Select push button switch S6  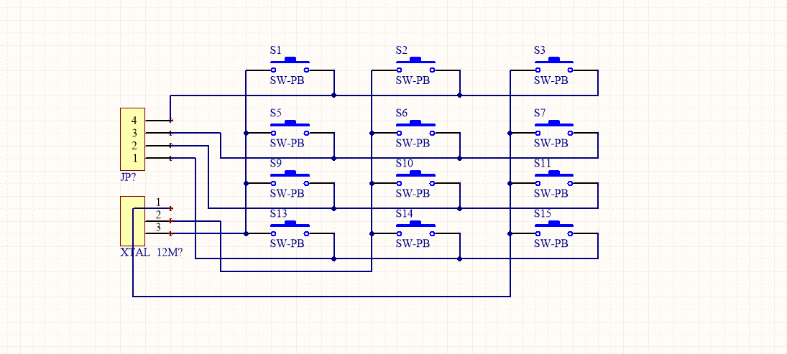(415, 129)
